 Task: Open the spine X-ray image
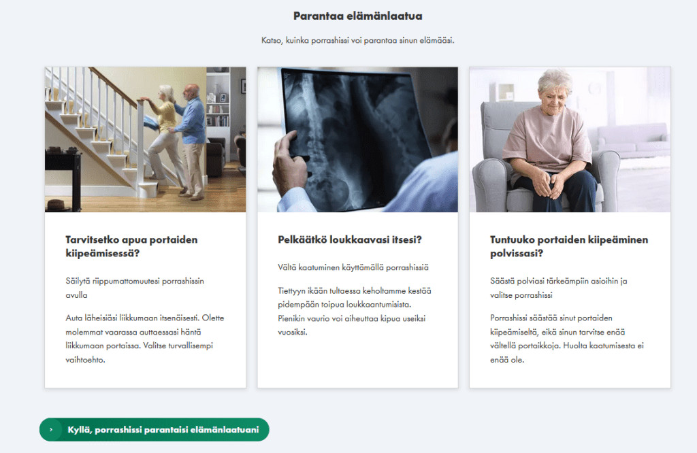[x=357, y=139]
